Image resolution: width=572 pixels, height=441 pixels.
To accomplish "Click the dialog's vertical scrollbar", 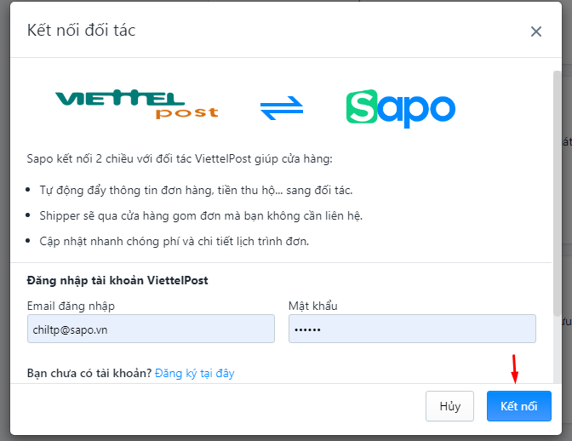I will coord(557,193).
